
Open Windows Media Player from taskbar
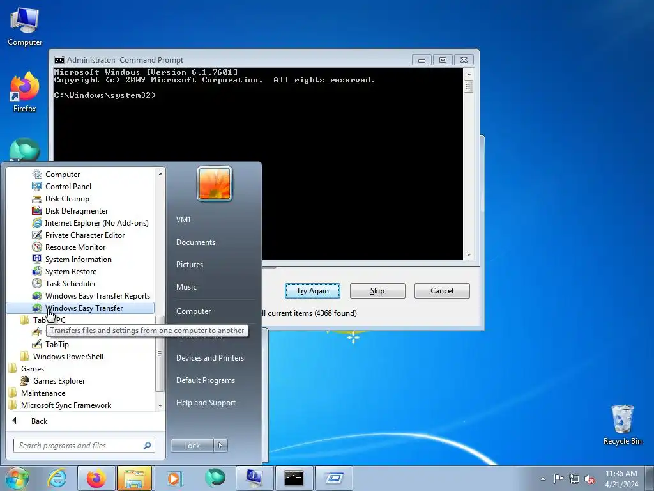click(174, 478)
